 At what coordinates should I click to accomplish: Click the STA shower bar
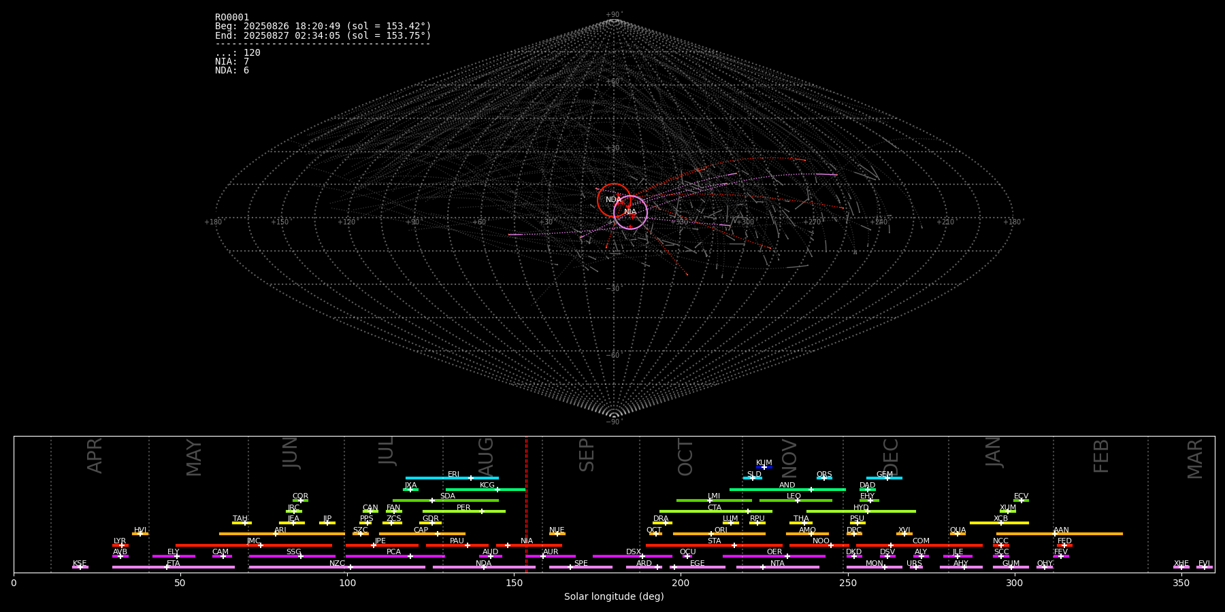[x=714, y=545]
